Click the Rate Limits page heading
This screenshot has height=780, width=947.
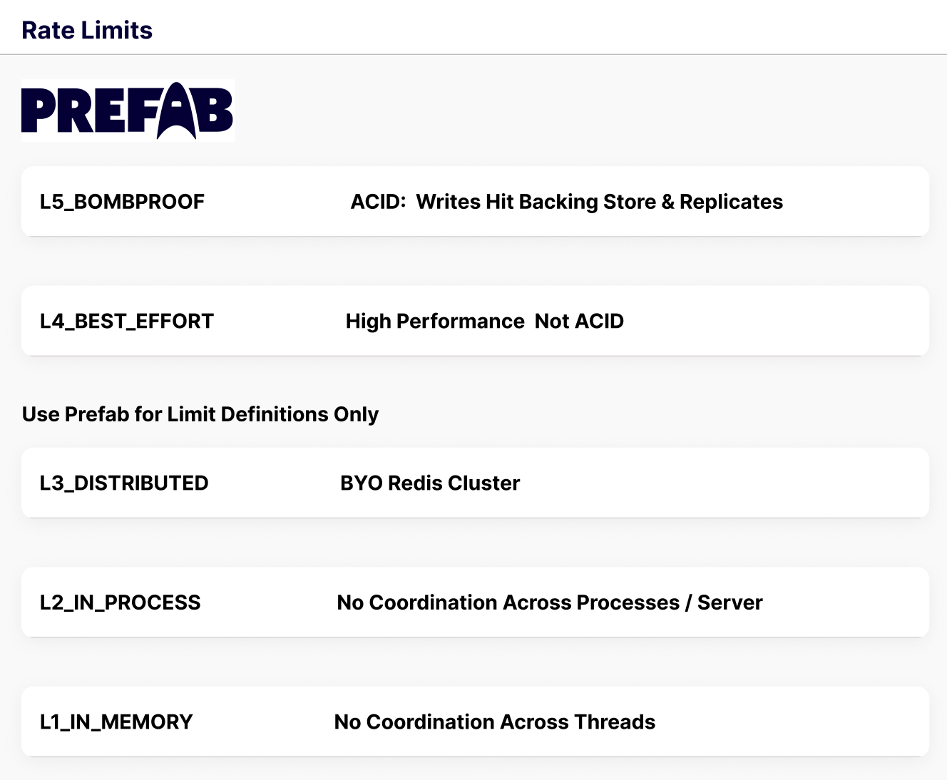click(x=87, y=31)
